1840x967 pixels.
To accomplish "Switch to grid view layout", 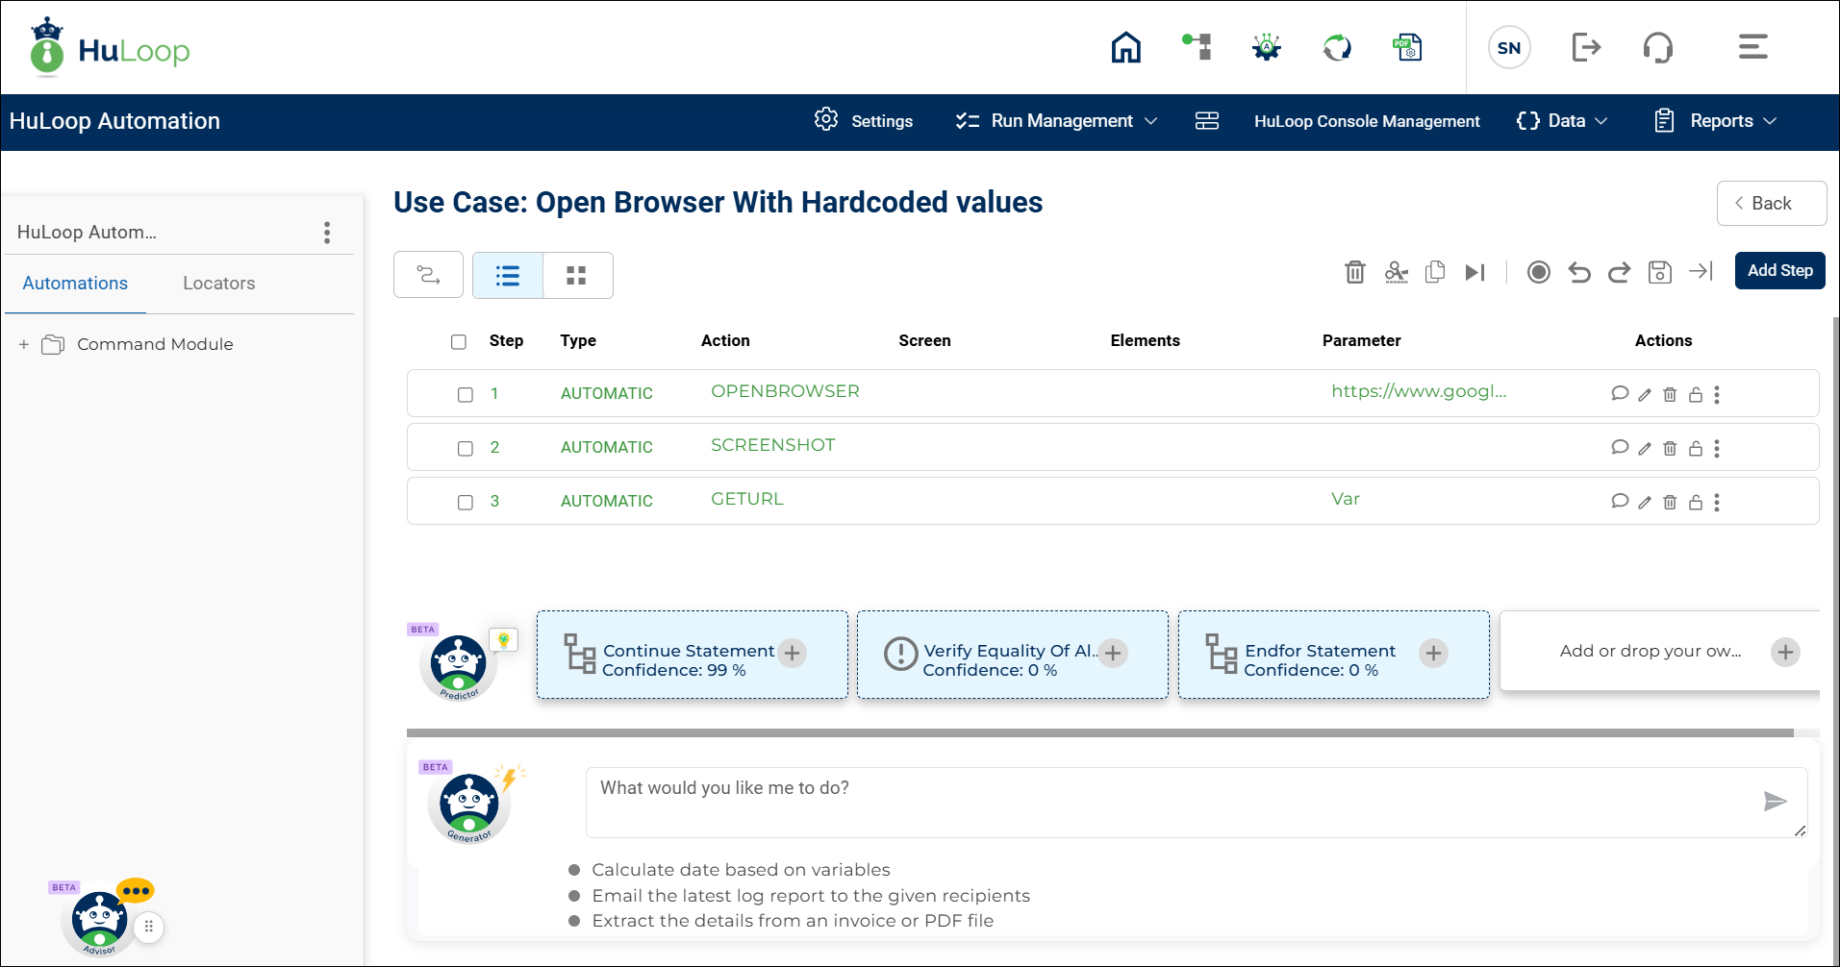I will tap(577, 276).
